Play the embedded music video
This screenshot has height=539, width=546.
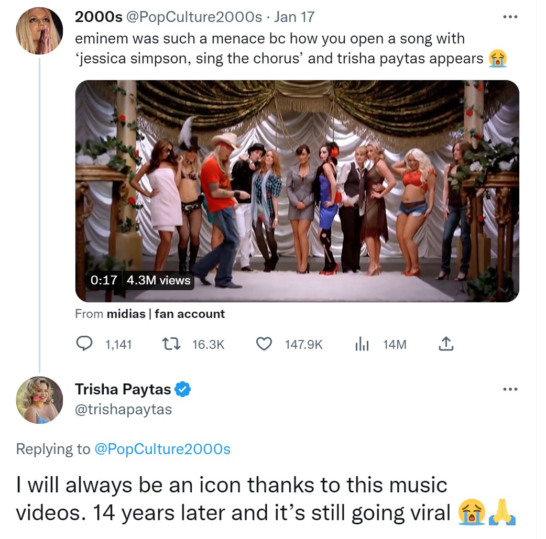[297, 190]
